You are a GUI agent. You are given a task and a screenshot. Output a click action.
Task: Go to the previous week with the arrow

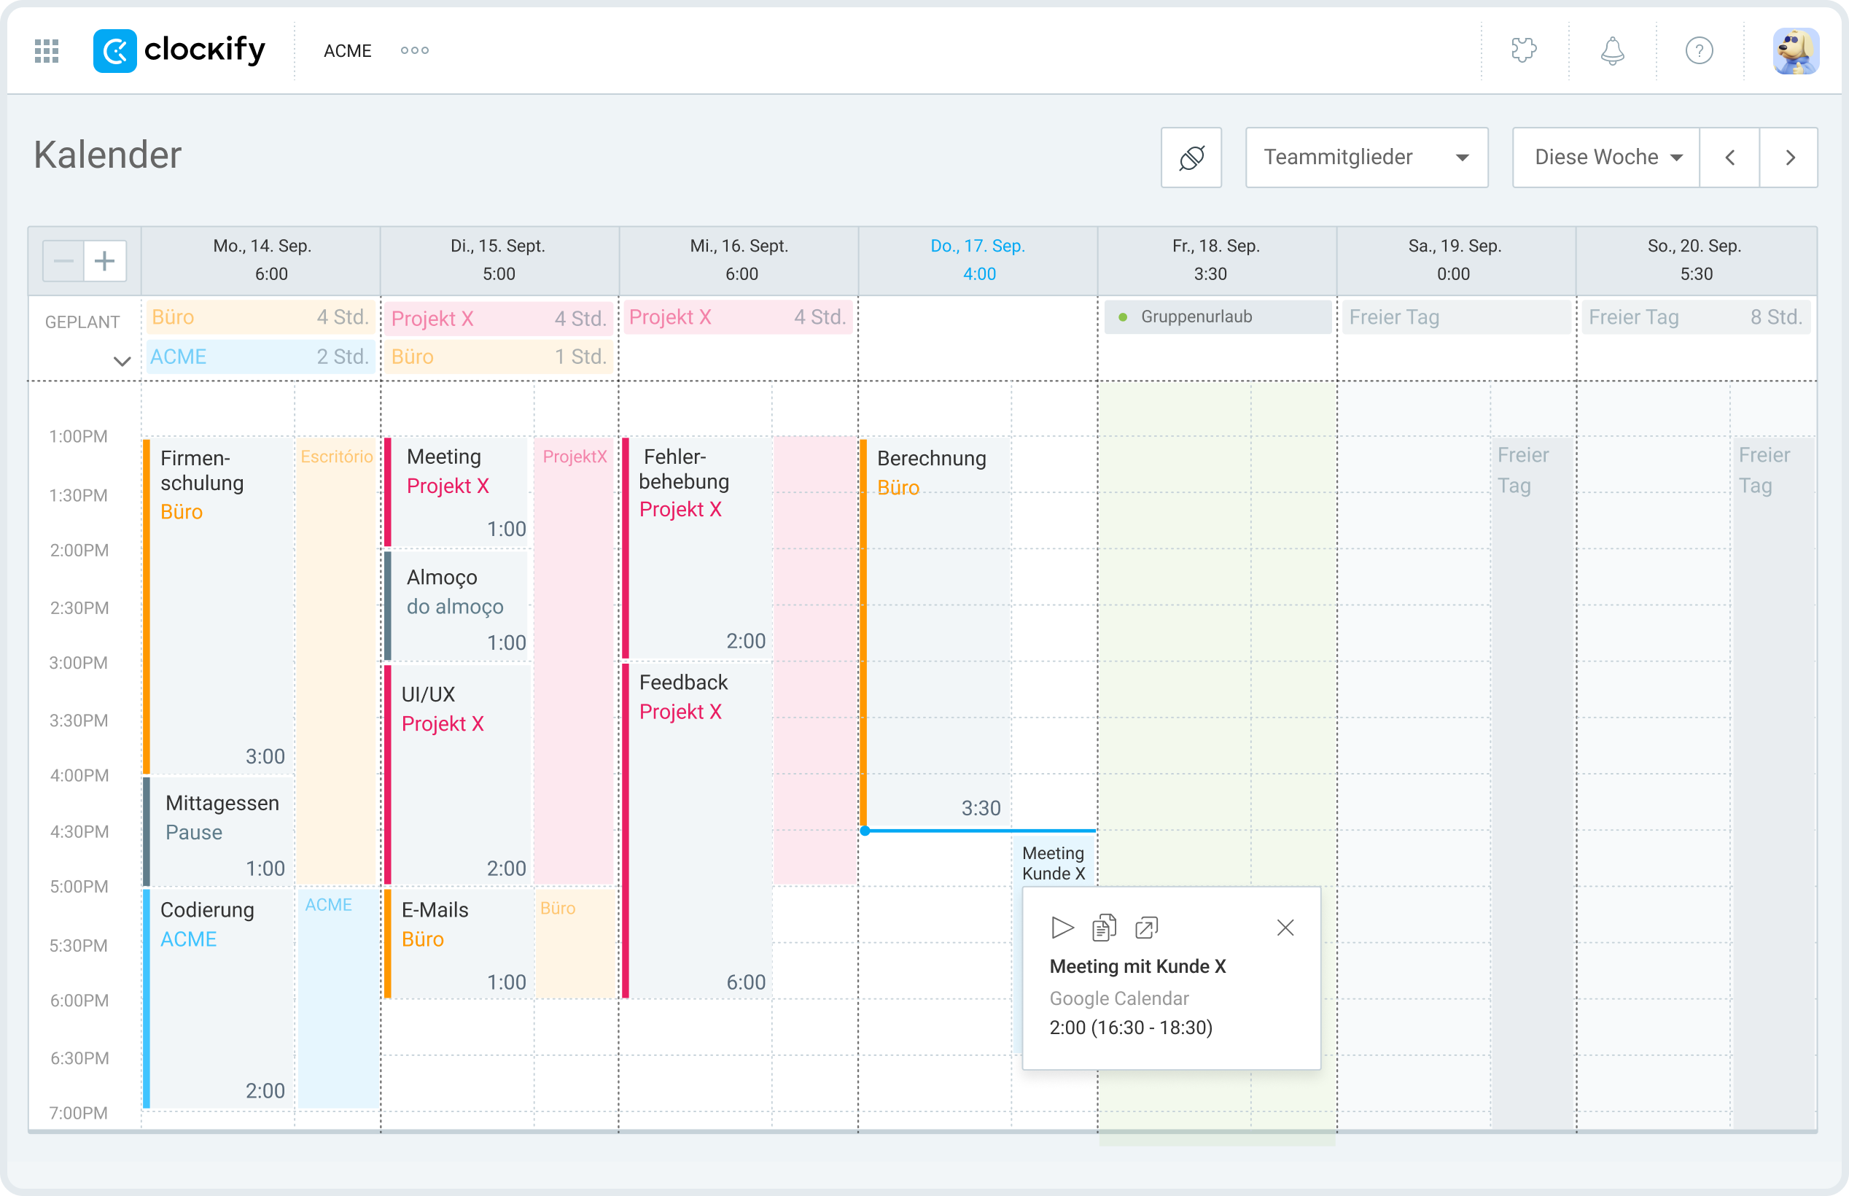pyautogui.click(x=1730, y=157)
